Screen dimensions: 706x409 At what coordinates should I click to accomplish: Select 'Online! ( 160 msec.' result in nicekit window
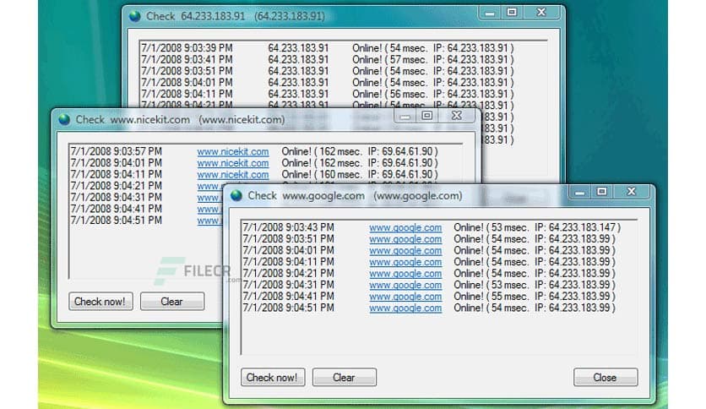322,175
